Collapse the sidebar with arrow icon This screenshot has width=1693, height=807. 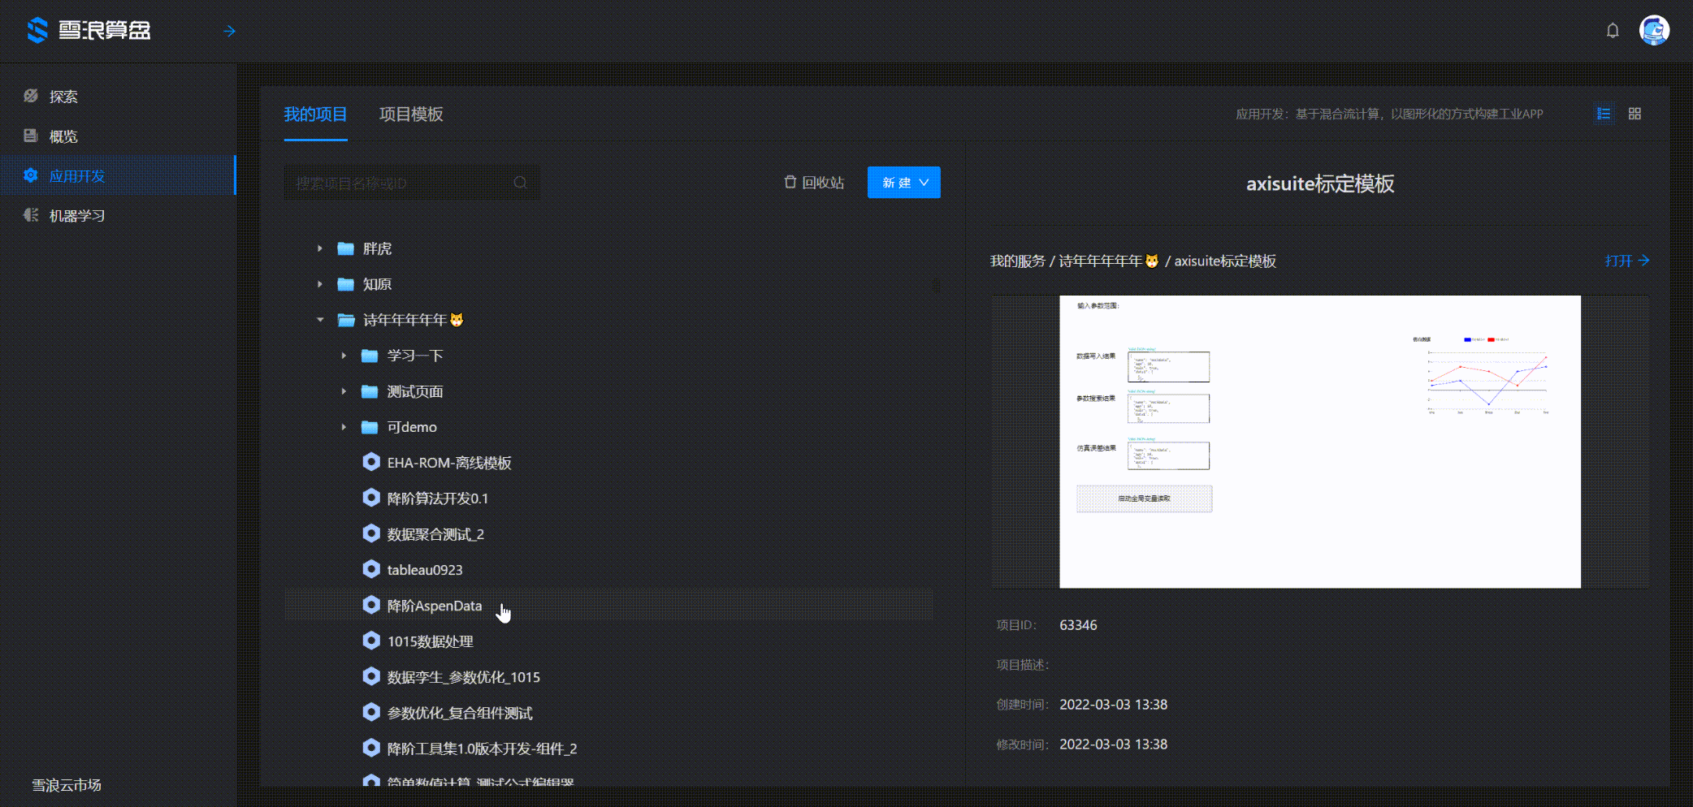[x=230, y=31]
